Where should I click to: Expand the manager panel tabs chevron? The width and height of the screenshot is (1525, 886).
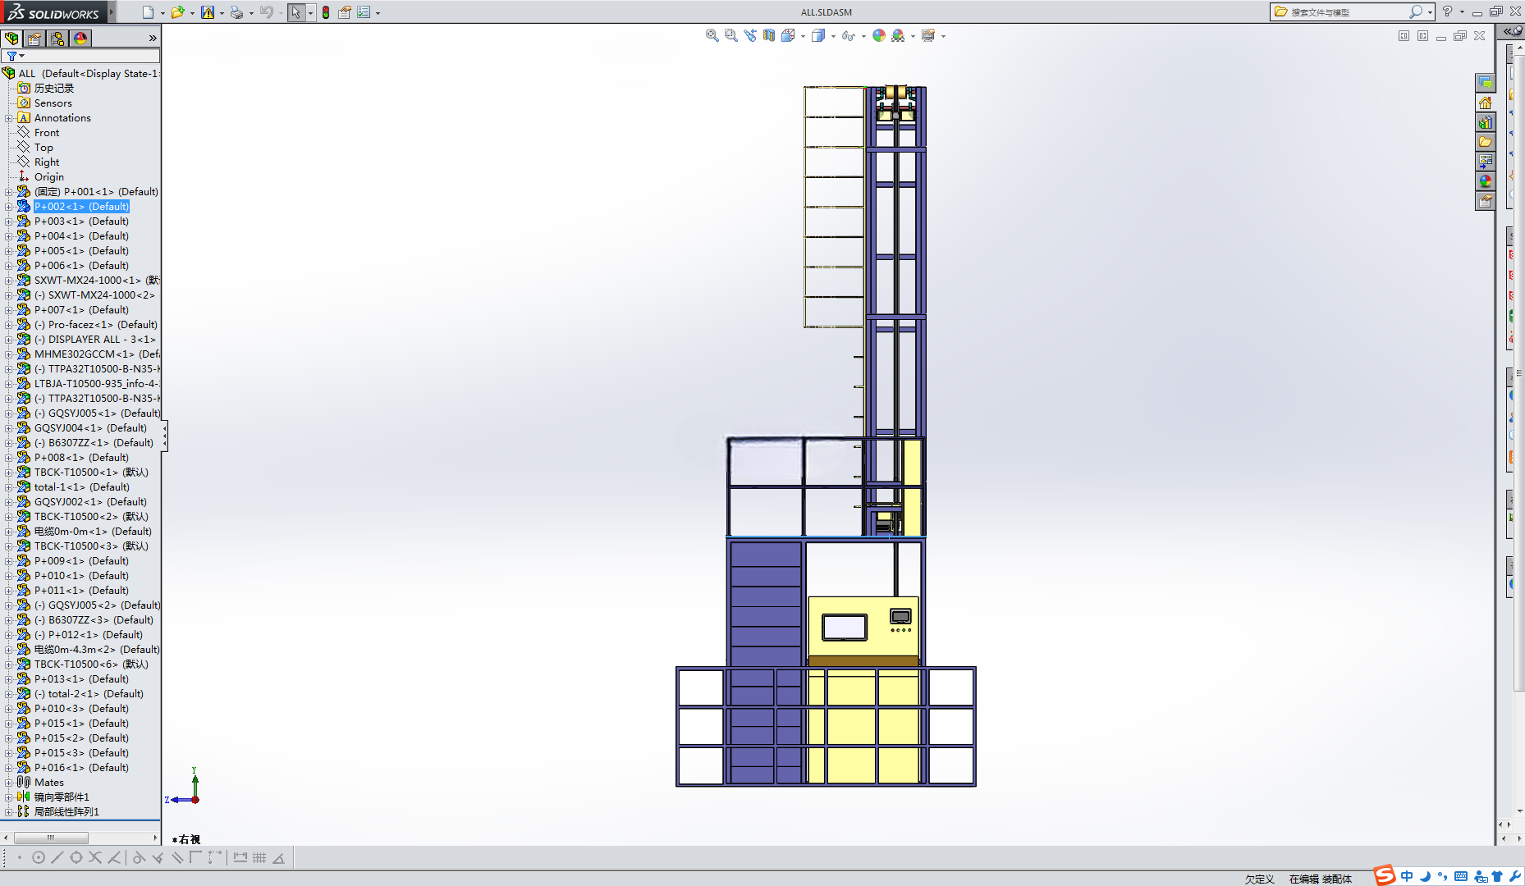(153, 39)
